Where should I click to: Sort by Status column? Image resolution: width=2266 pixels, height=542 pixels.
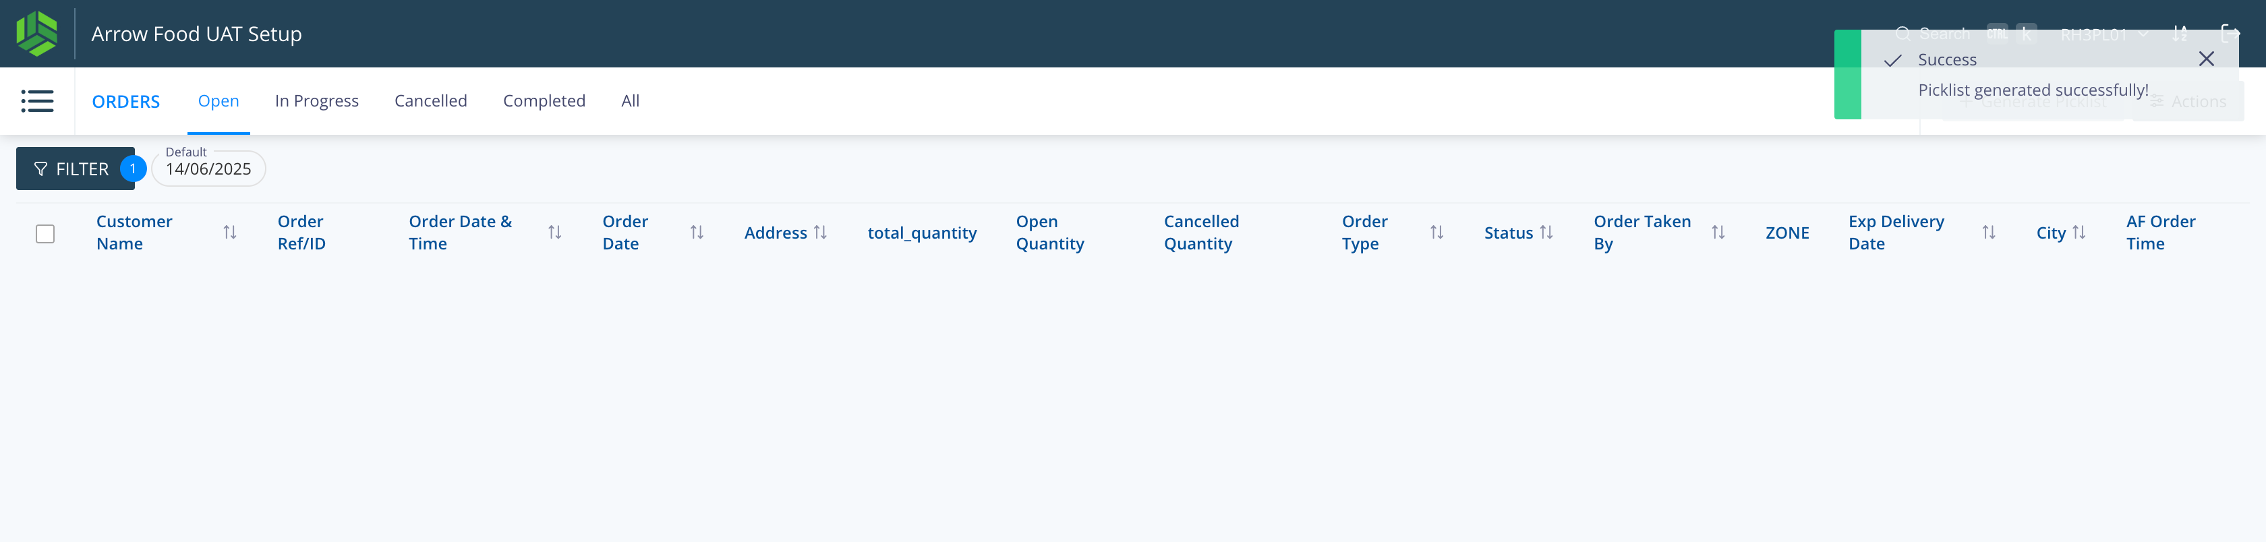(x=1546, y=233)
